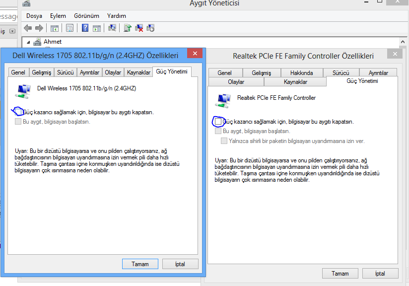Select the Ahmet computer icon in the tree

click(37, 42)
